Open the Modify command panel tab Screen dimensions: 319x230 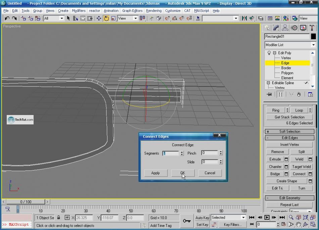(x=276, y=28)
